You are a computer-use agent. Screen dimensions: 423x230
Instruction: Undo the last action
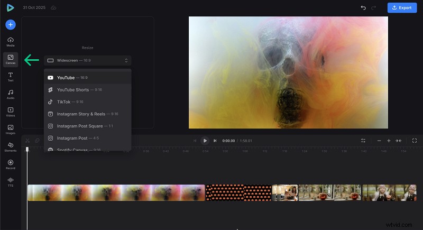363,8
